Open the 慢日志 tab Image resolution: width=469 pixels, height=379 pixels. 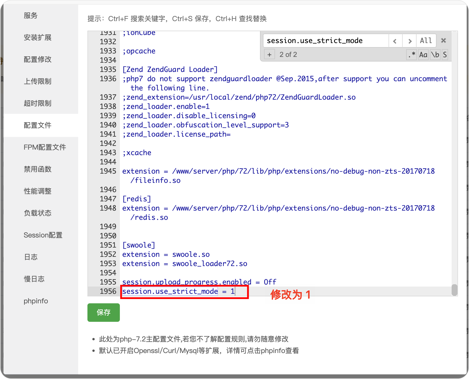pos(41,279)
